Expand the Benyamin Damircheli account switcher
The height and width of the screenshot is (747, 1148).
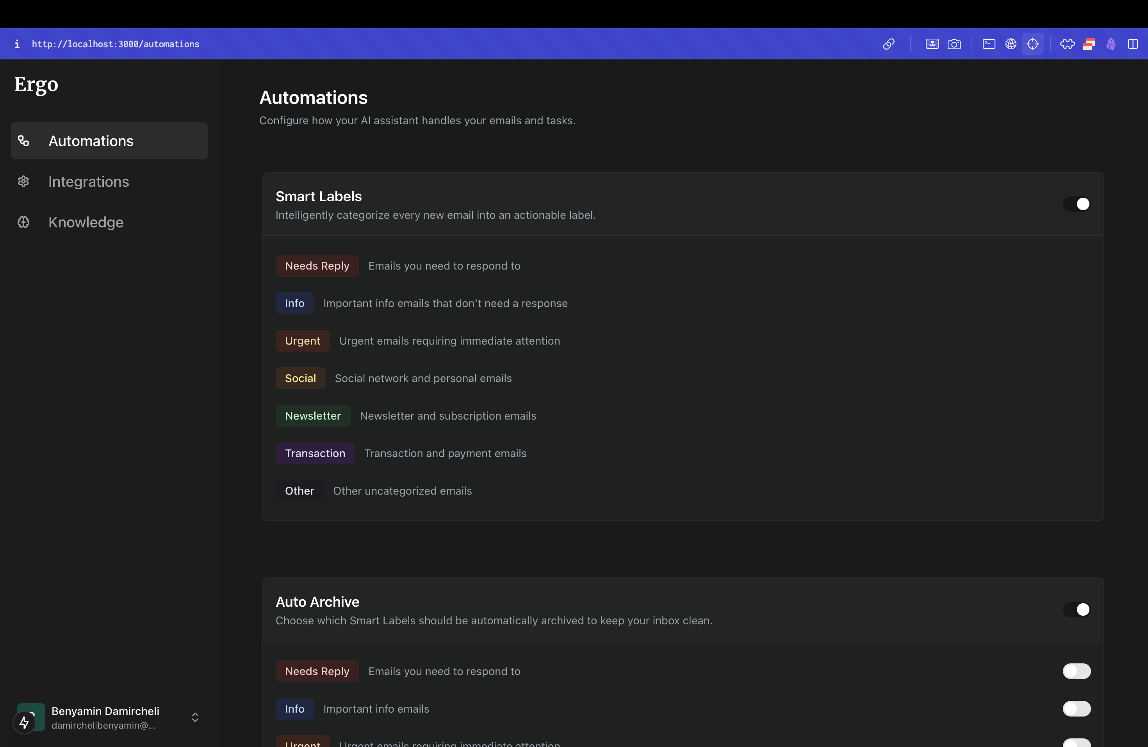point(195,718)
